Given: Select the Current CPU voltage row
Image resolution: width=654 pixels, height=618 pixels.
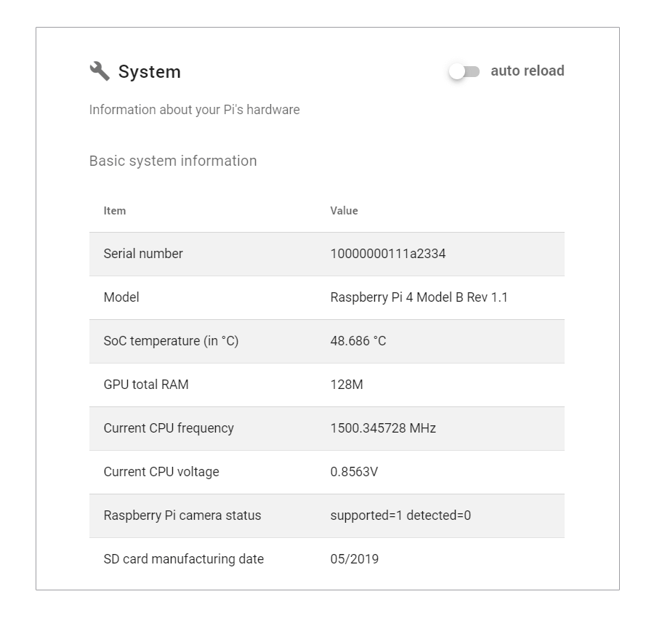Looking at the screenshot, I should (161, 472).
